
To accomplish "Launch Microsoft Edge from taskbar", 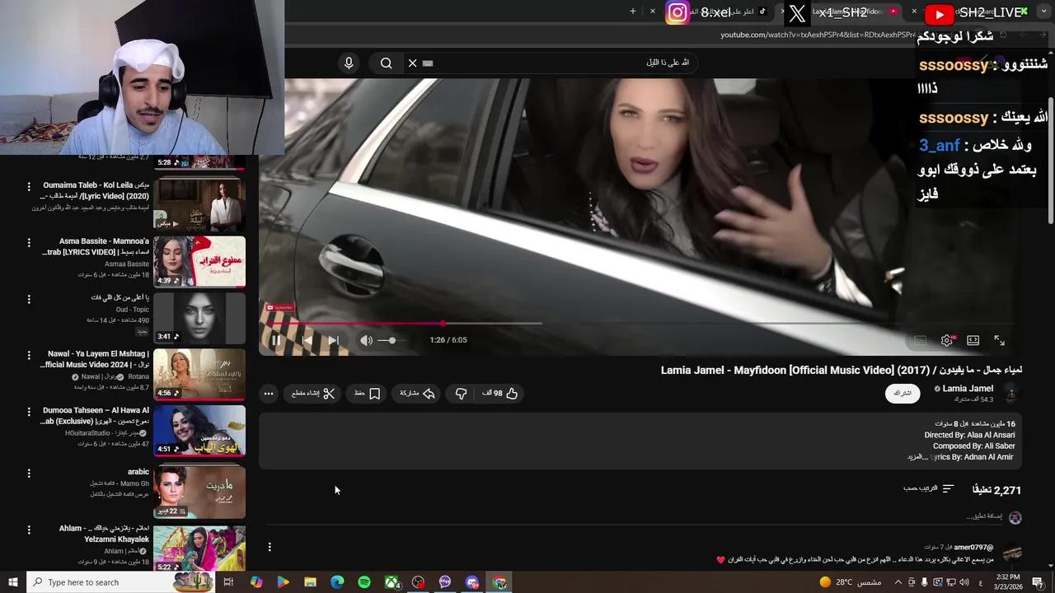I will (337, 582).
